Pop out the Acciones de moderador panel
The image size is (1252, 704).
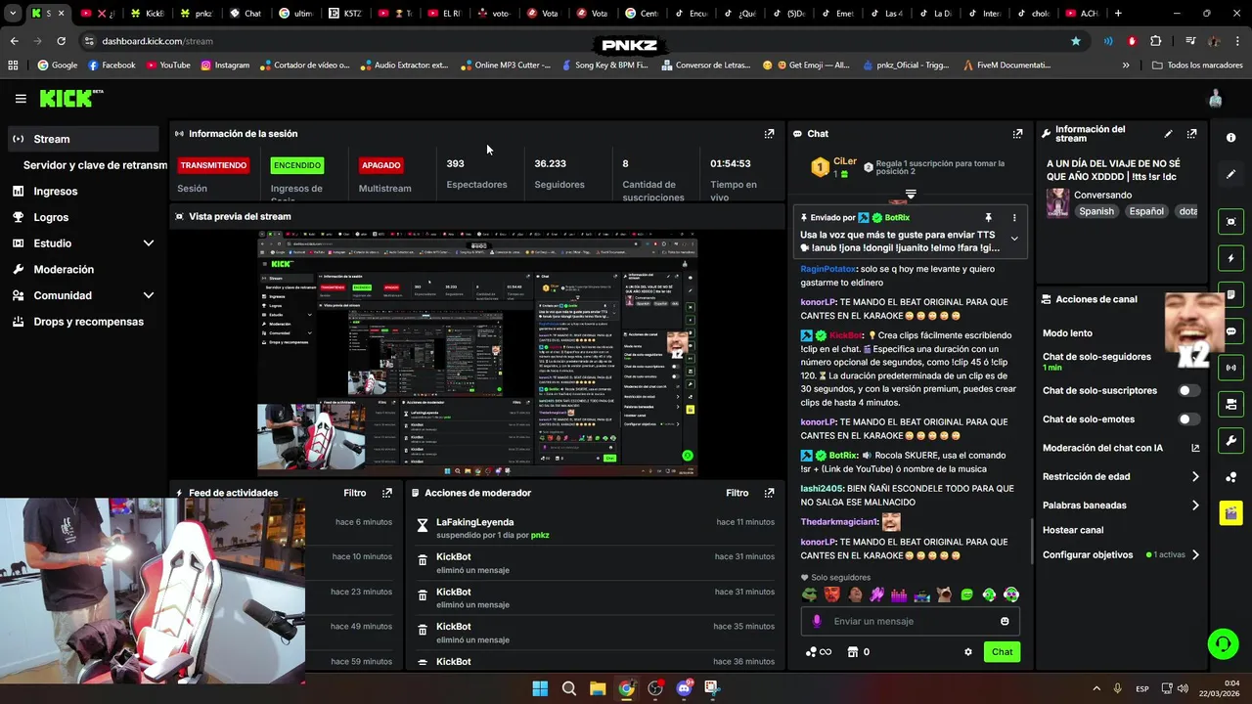click(769, 493)
